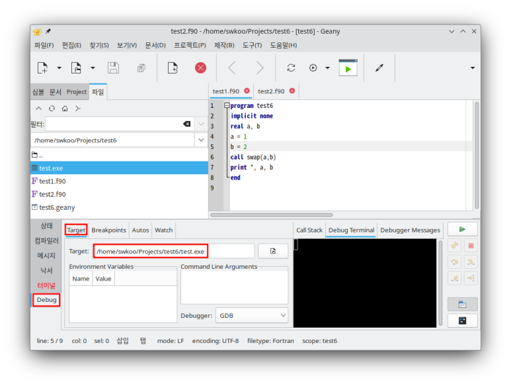
Task: Open the Call Stack tab
Action: pyautogui.click(x=309, y=230)
